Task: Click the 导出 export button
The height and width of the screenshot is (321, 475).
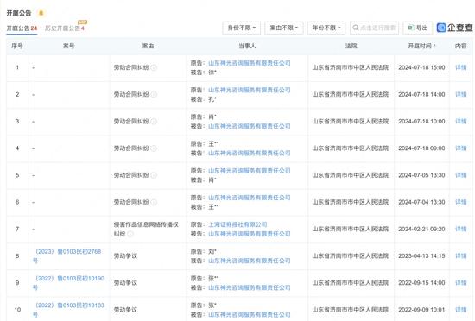Action: tap(418, 28)
